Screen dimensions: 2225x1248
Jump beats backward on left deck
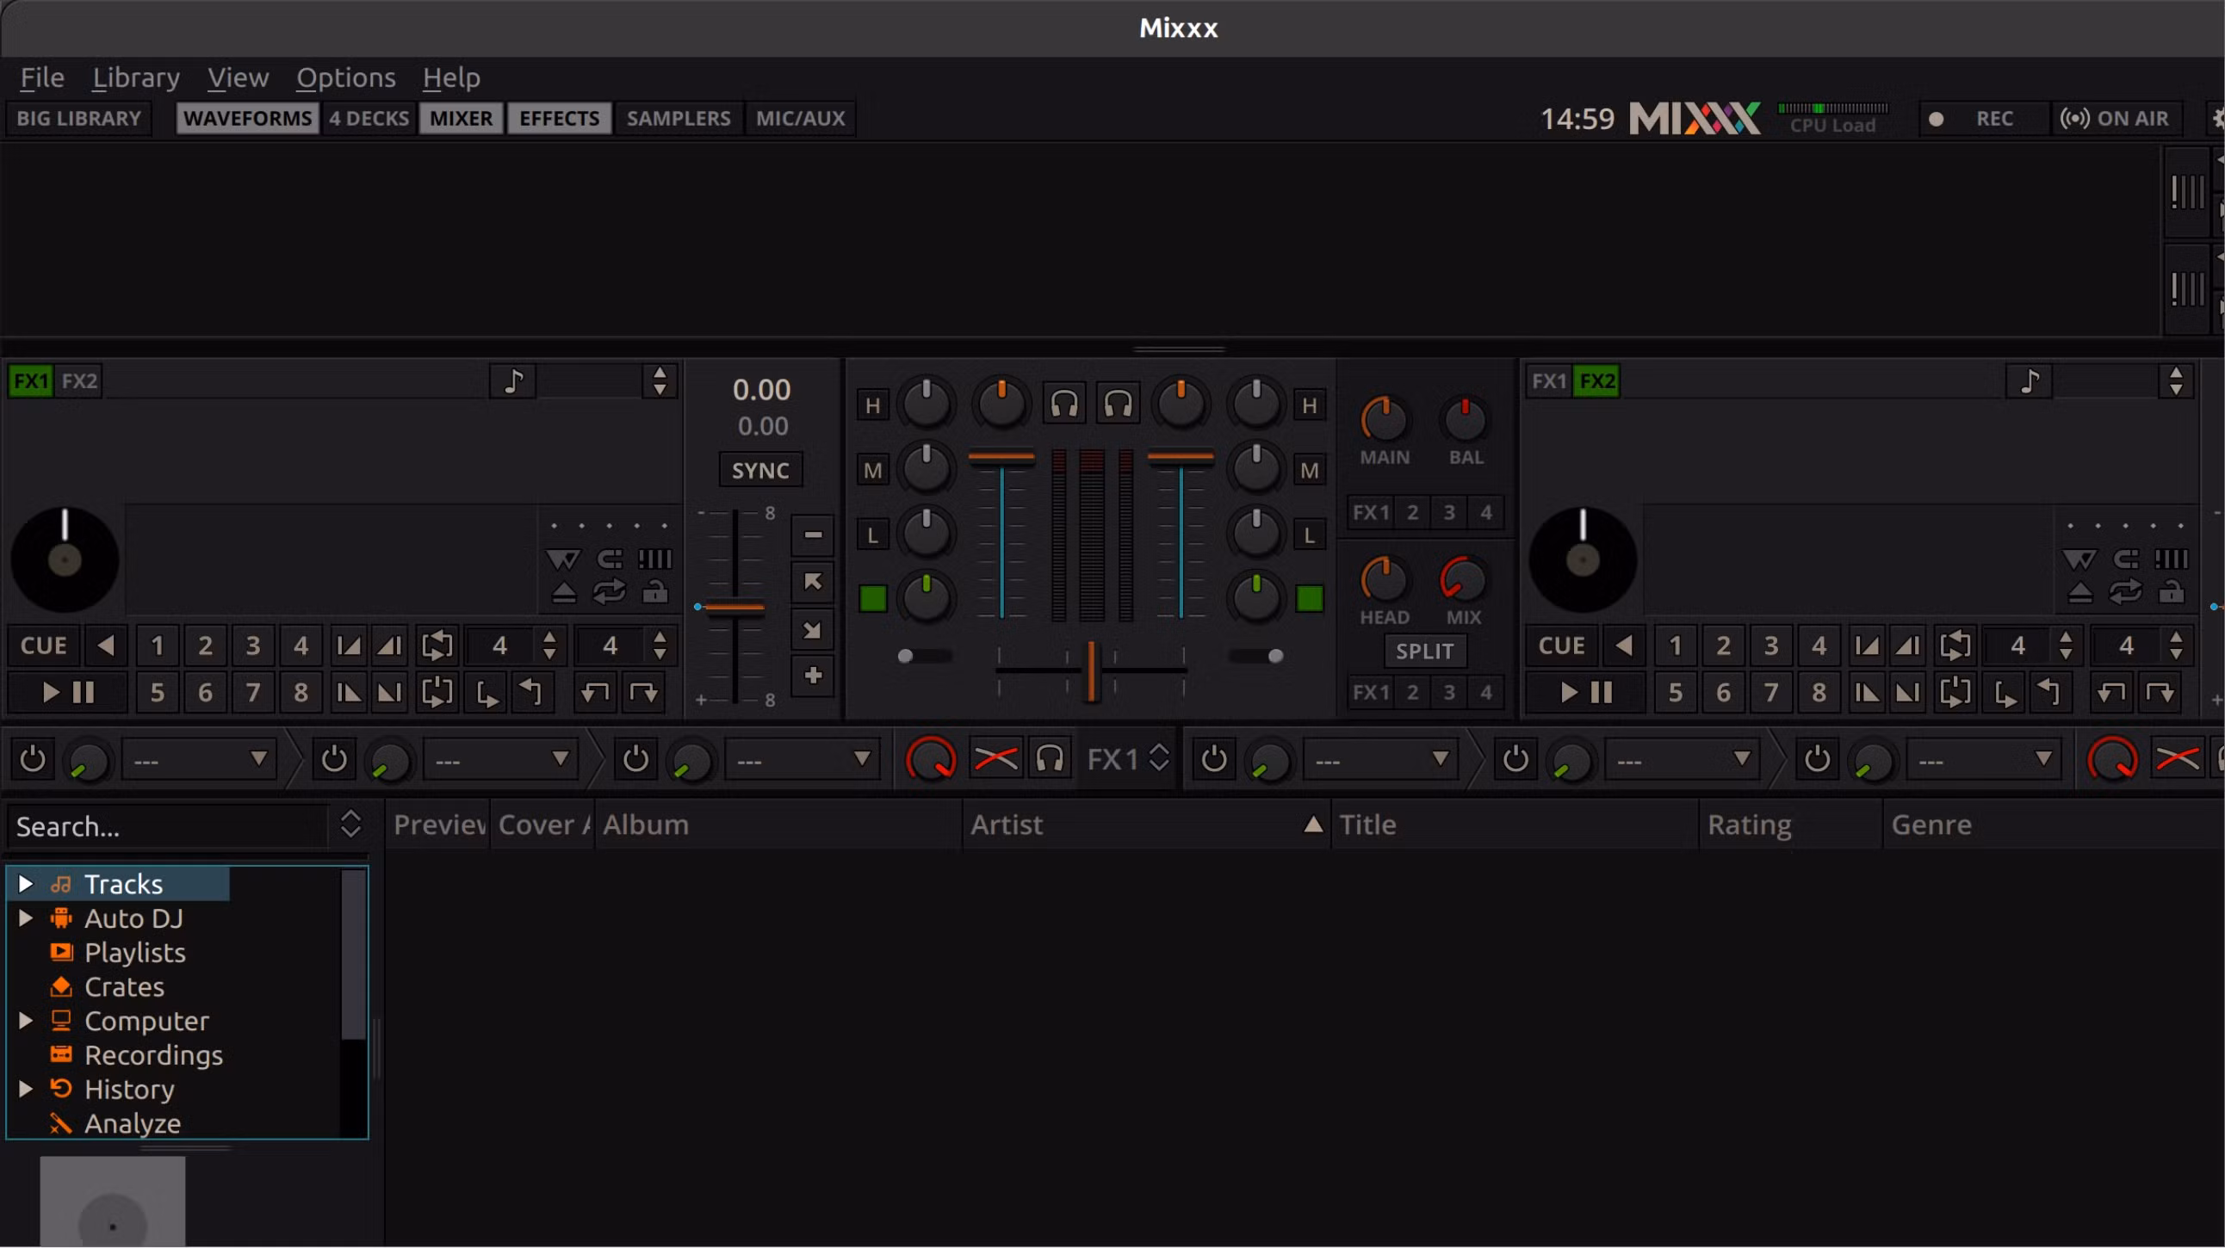pos(594,692)
